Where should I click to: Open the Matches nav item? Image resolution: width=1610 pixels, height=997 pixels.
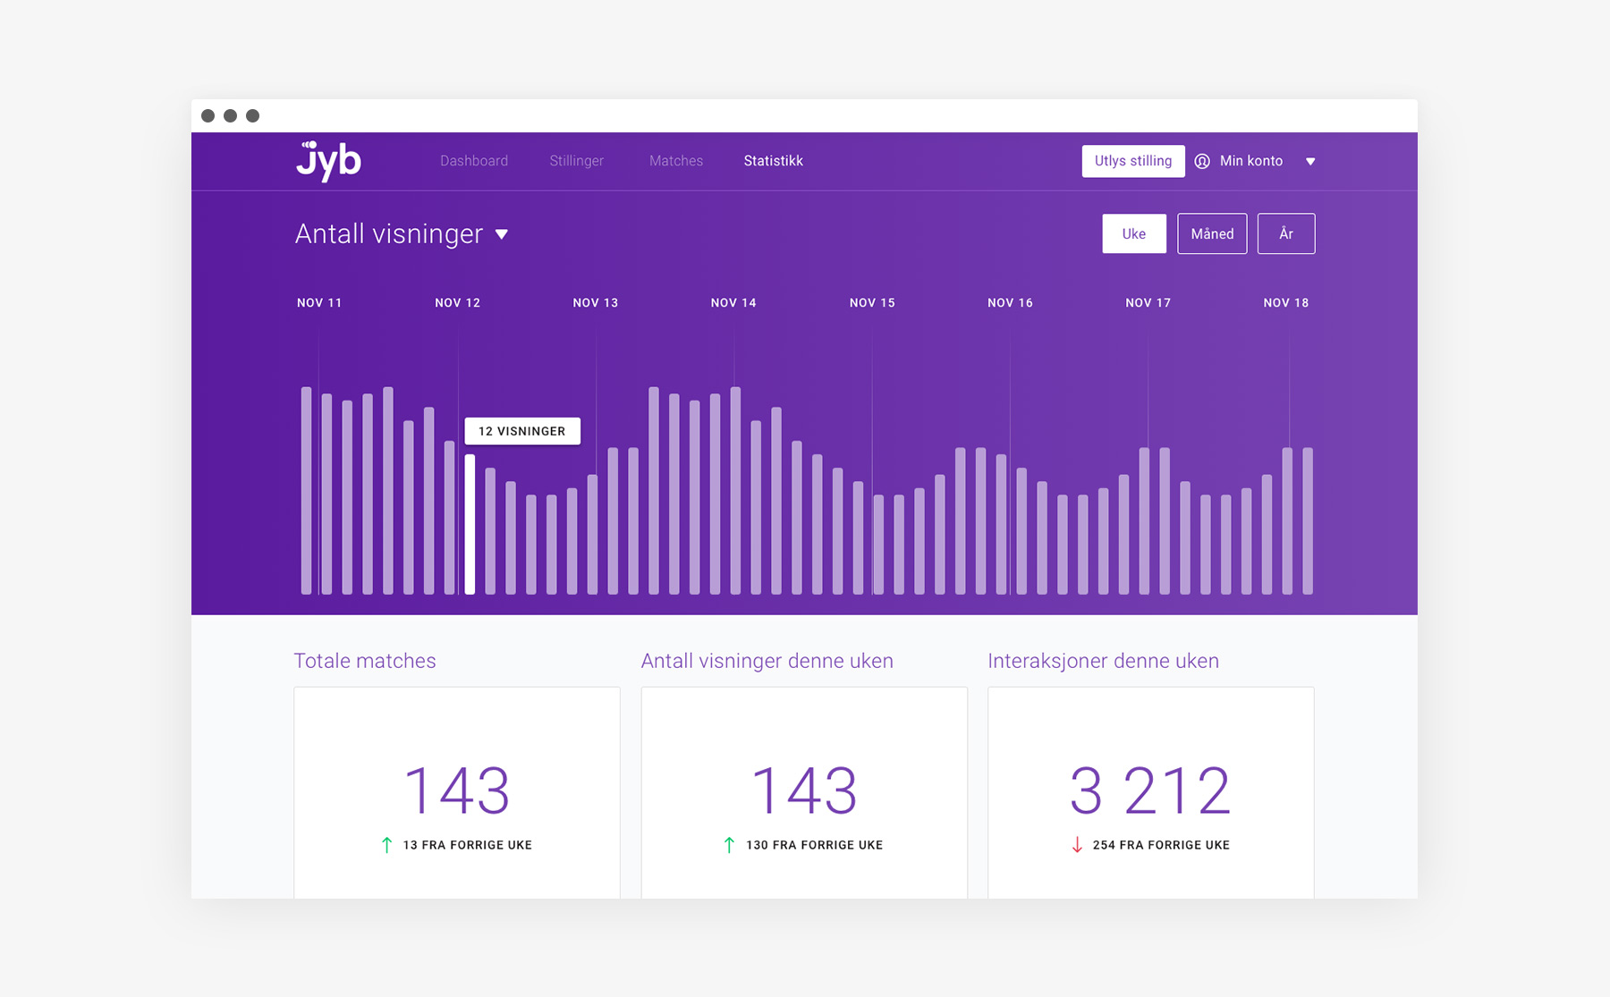(x=676, y=161)
